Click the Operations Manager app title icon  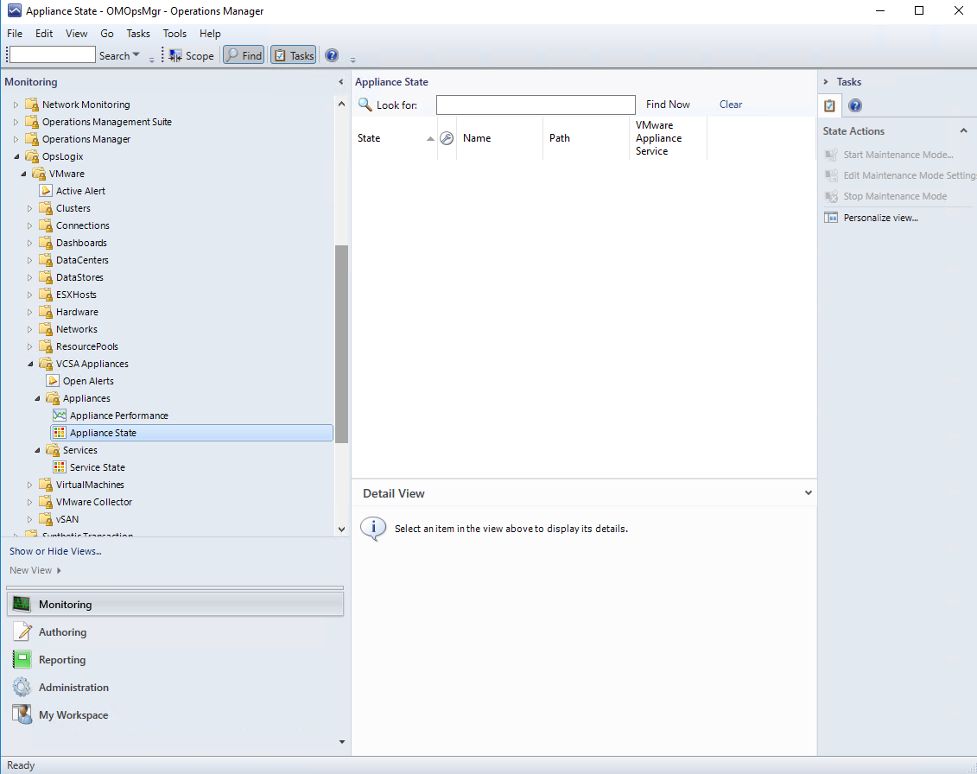(x=15, y=10)
